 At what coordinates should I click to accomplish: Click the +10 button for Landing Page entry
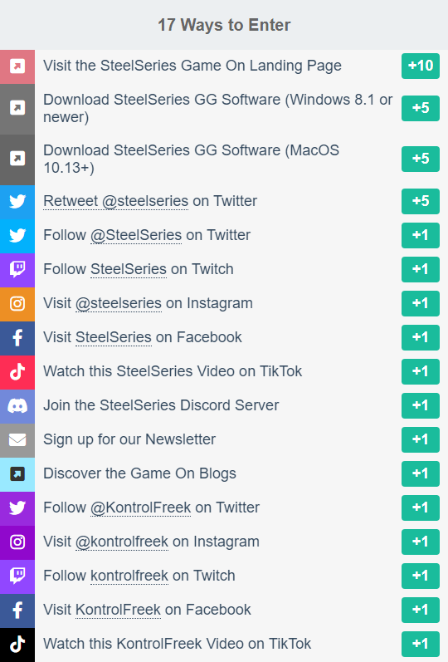(x=421, y=66)
